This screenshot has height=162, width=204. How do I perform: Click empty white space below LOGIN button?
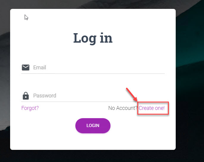(x=93, y=142)
